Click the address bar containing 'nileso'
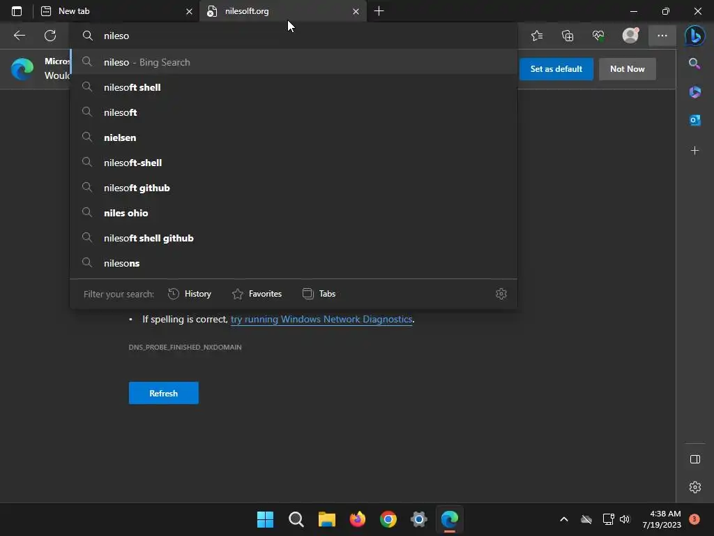 click(x=294, y=36)
